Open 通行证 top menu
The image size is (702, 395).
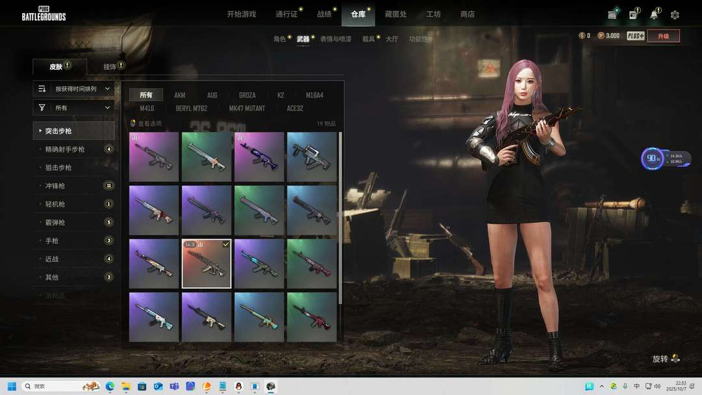(287, 14)
